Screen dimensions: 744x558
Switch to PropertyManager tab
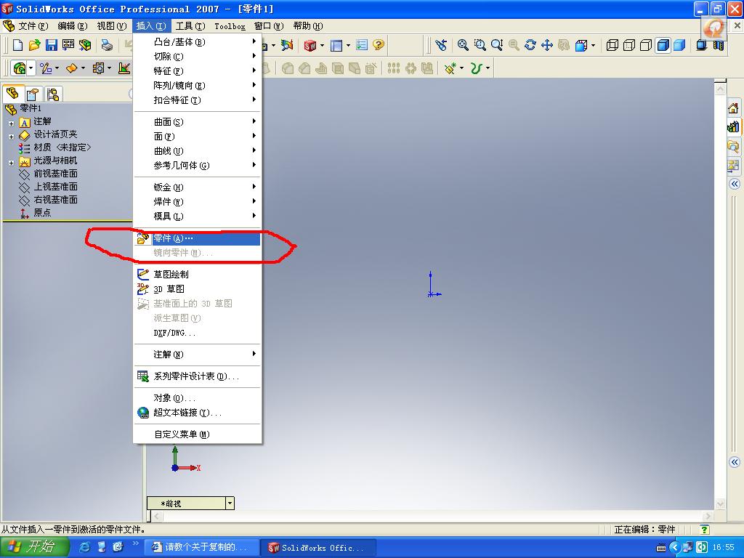(33, 94)
